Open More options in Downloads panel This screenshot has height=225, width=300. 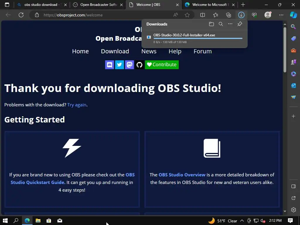pyautogui.click(x=230, y=24)
